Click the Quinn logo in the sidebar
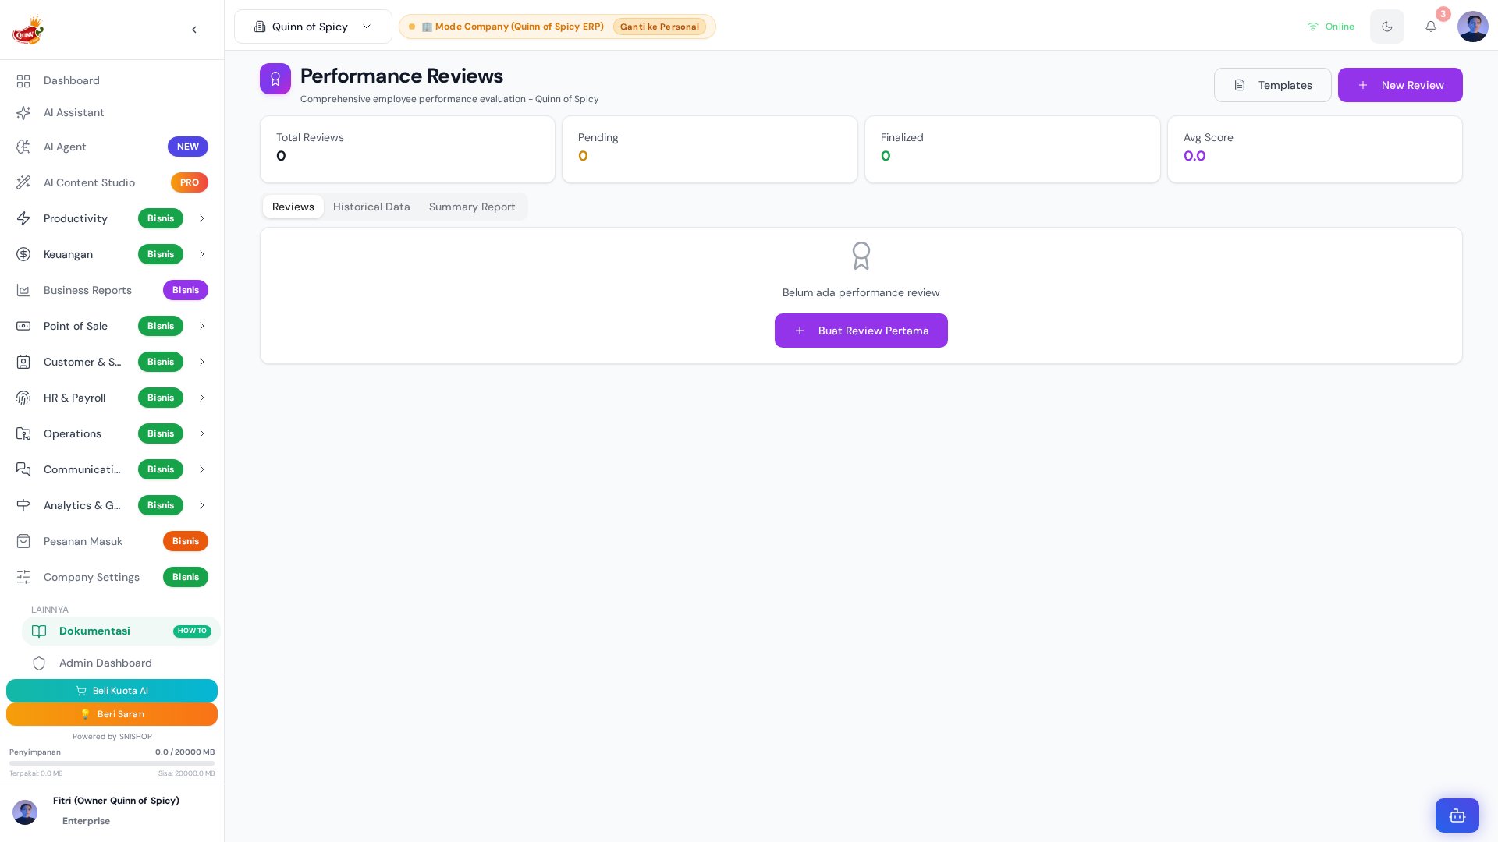Screen dimensions: 1498x842 point(28,30)
